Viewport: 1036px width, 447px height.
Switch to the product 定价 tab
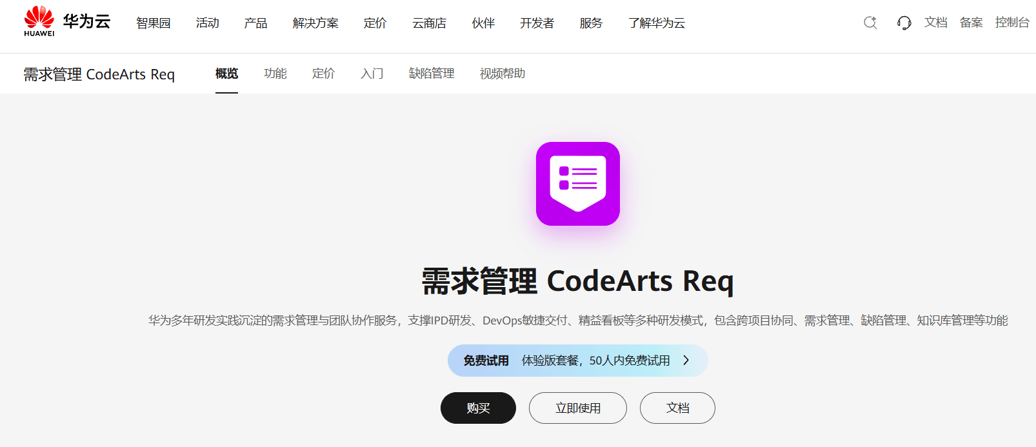click(324, 74)
